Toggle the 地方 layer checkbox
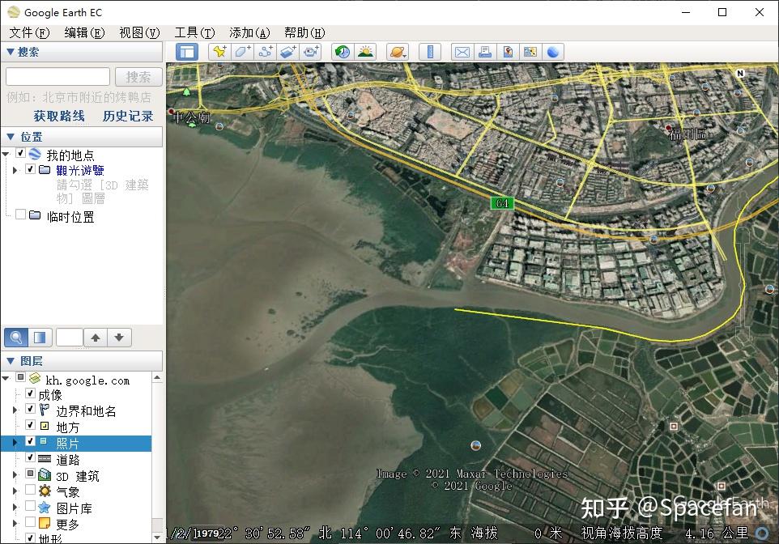This screenshot has height=544, width=779. 30,425
